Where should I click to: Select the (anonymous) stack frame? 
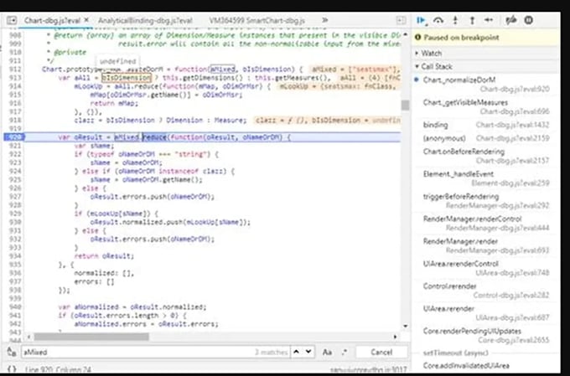click(486, 138)
